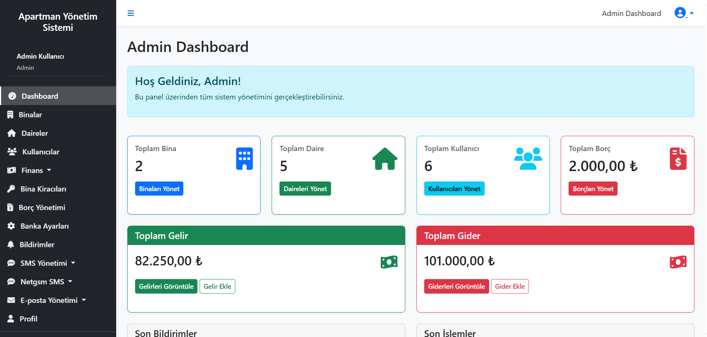Viewport: 707px width, 337px height.
Task: Click the green house icon in Toplam Daire card
Action: pos(384,159)
